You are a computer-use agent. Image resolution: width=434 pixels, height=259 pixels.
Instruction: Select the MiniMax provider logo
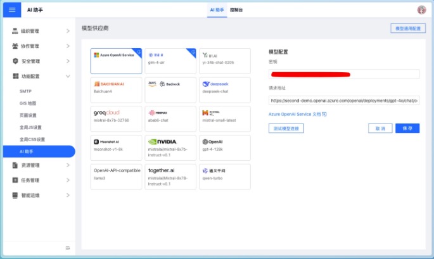[x=158, y=113]
